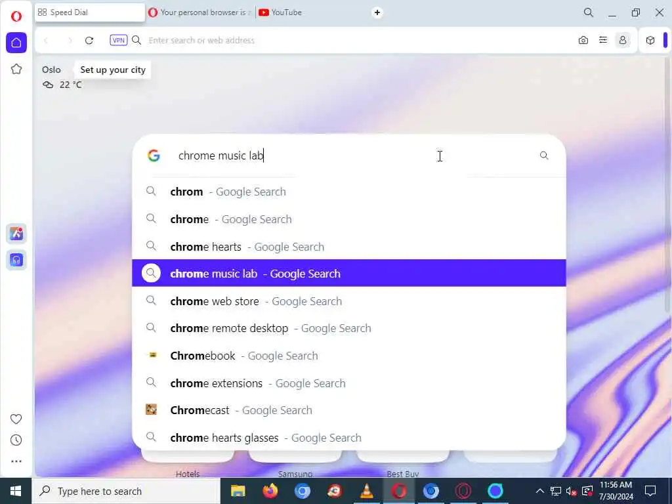Open the Opera main menu logo
This screenshot has height=504, width=672.
pyautogui.click(x=16, y=16)
